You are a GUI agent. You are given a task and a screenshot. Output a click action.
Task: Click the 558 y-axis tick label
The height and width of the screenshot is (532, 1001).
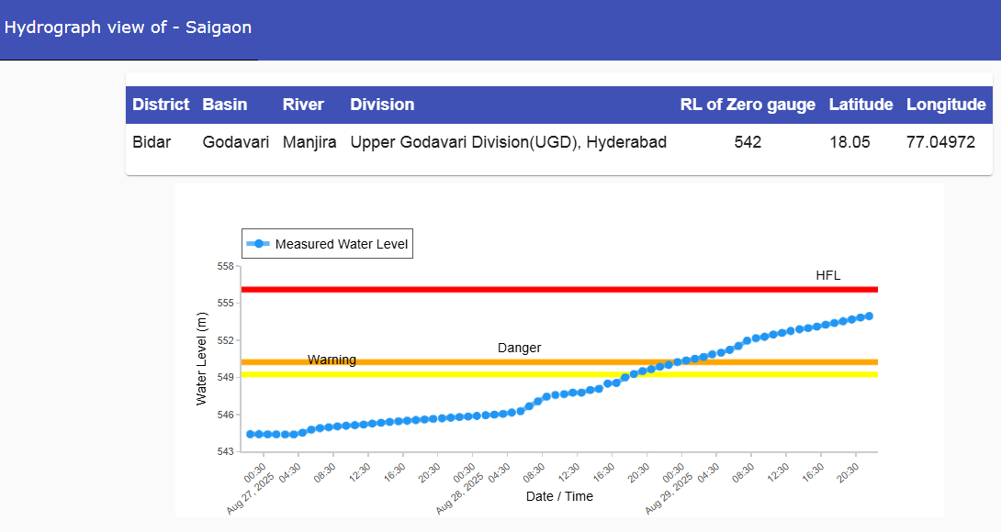(x=225, y=266)
